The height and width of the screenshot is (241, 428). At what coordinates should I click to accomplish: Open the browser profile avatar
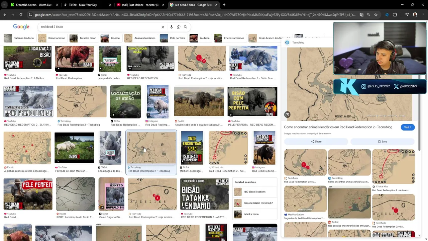(x=415, y=15)
